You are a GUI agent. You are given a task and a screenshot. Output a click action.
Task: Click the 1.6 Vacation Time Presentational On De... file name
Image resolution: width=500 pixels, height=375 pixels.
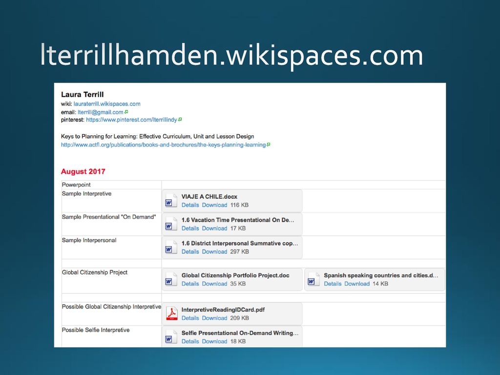[238, 220]
